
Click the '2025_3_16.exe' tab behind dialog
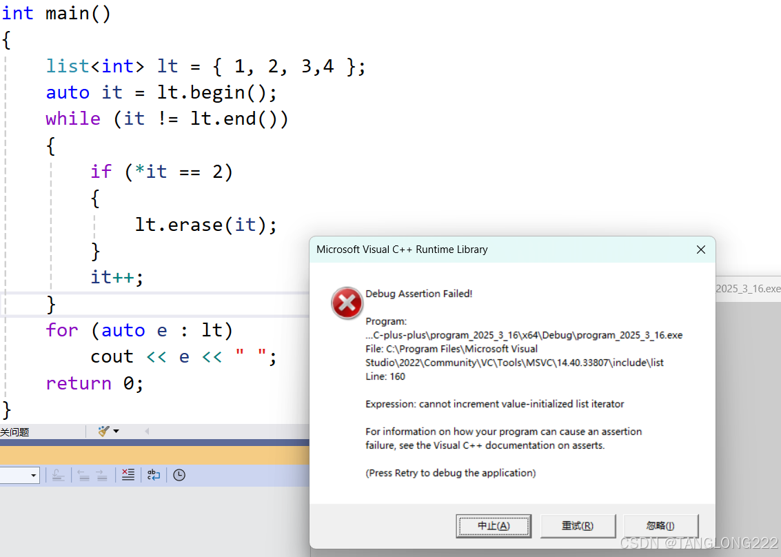coord(748,289)
